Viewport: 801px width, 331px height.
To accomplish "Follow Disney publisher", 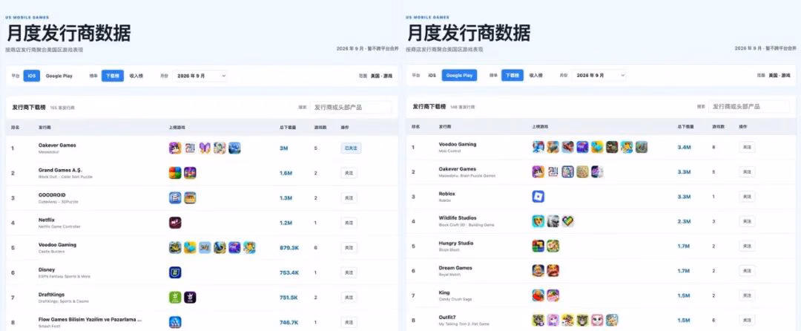I will click(349, 272).
